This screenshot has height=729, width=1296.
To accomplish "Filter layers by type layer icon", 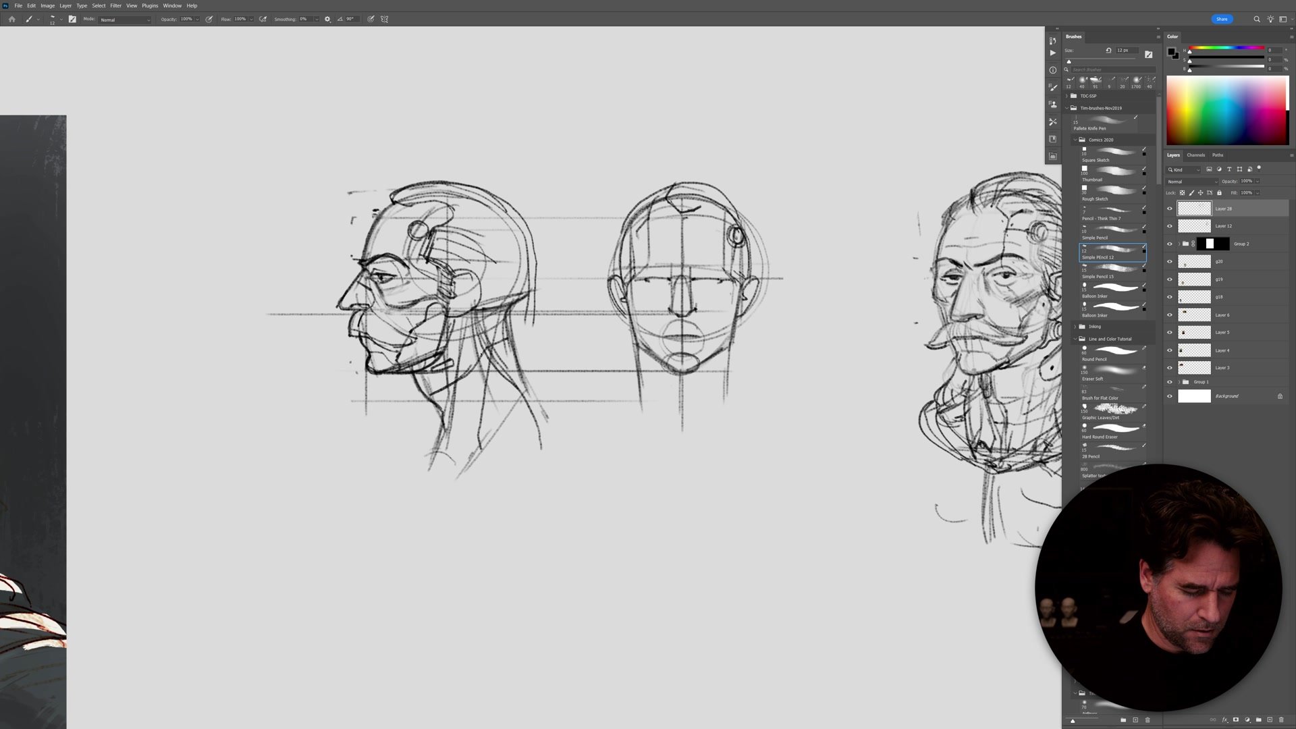I will (1229, 169).
